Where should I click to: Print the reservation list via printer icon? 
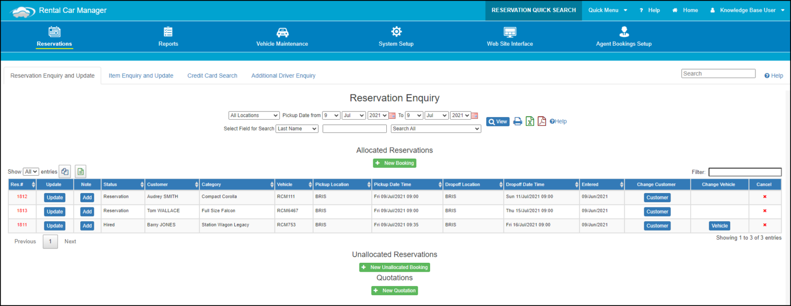(x=518, y=121)
